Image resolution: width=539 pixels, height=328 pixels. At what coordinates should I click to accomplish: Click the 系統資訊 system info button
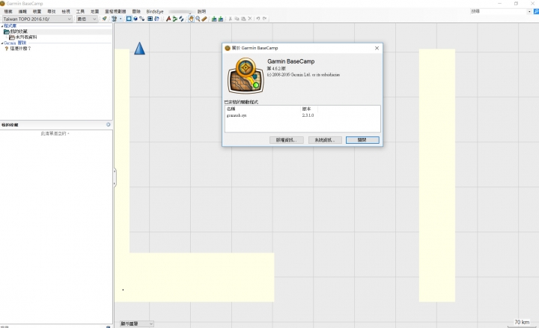point(325,140)
